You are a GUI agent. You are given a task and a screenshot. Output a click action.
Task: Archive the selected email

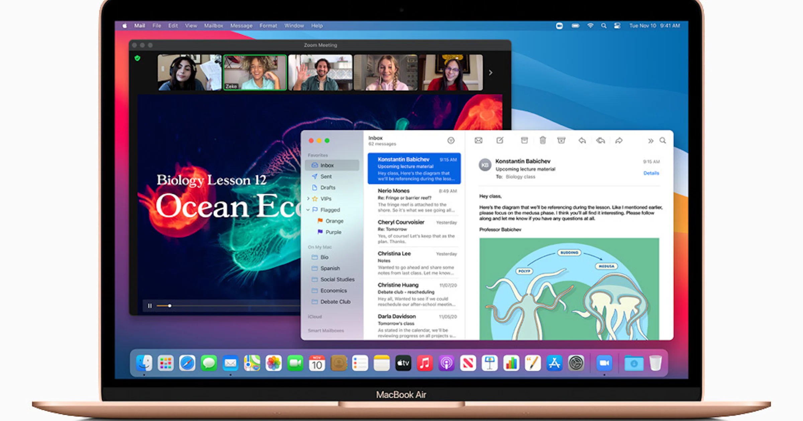(x=524, y=140)
